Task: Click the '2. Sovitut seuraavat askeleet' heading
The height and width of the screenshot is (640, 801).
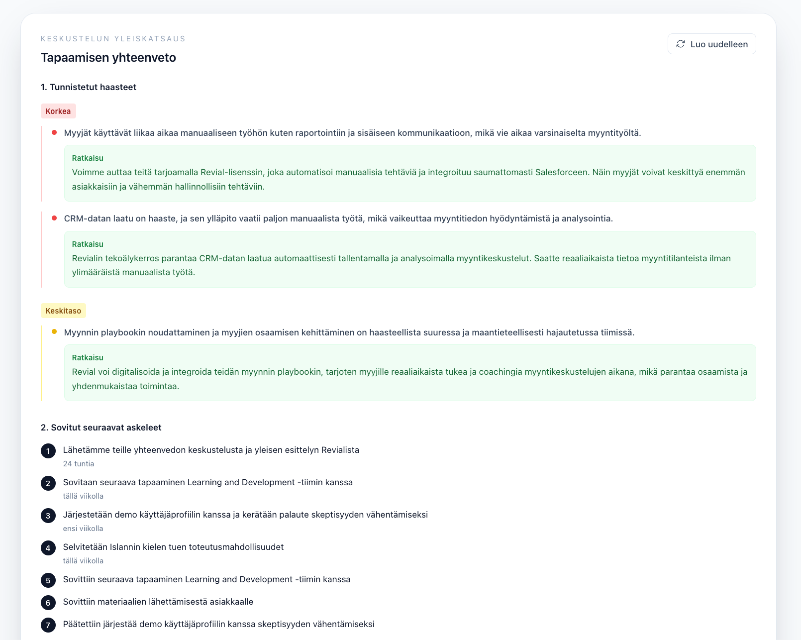Action: point(101,427)
